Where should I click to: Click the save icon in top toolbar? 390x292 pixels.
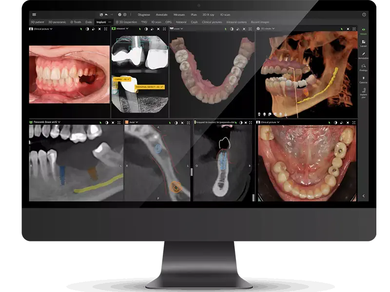[101, 15]
